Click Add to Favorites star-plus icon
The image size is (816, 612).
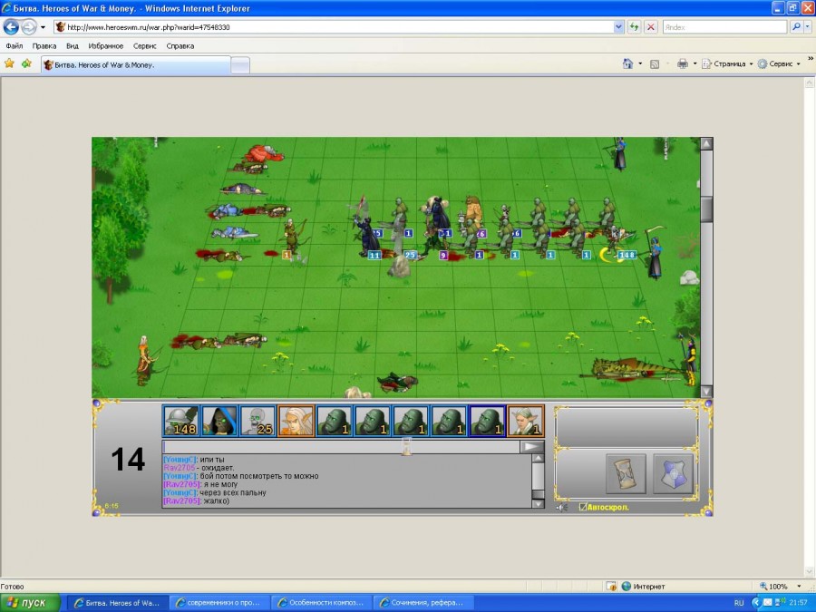click(26, 63)
